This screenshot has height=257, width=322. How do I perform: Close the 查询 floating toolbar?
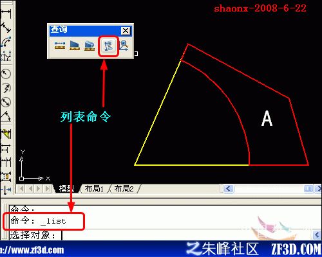click(126, 31)
